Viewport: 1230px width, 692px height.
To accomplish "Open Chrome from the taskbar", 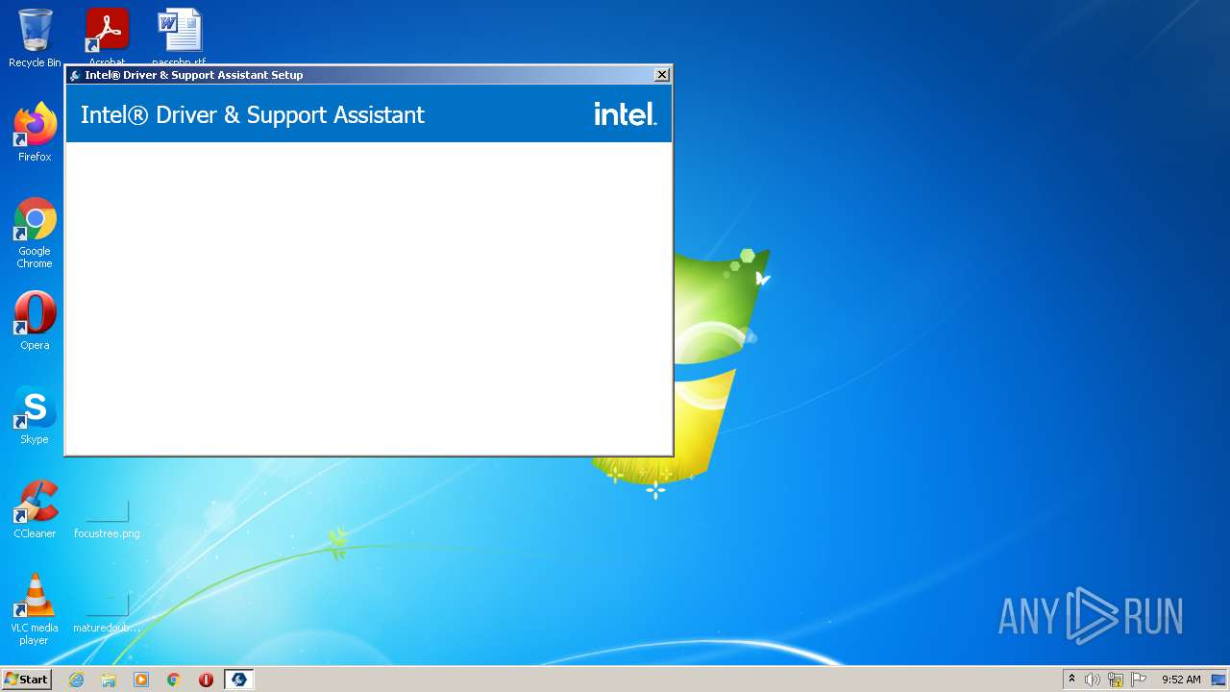I will pos(174,680).
